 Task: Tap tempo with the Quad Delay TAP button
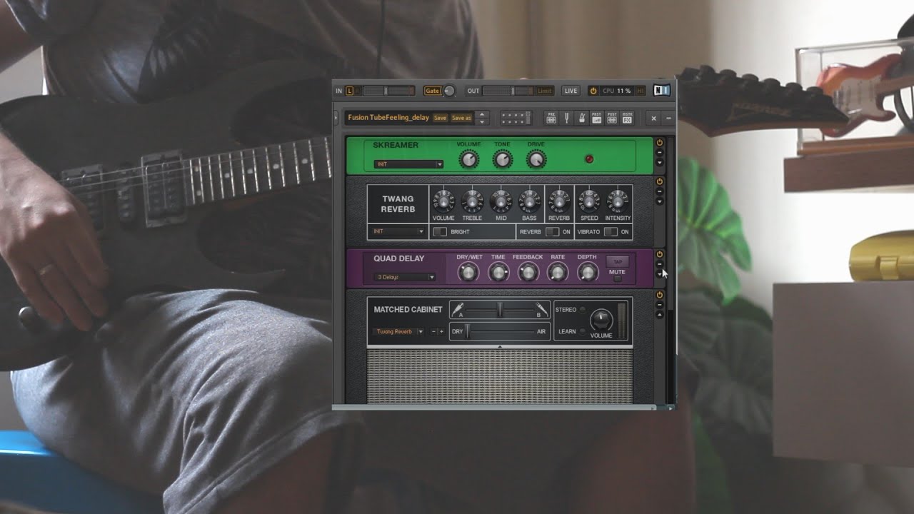point(618,261)
